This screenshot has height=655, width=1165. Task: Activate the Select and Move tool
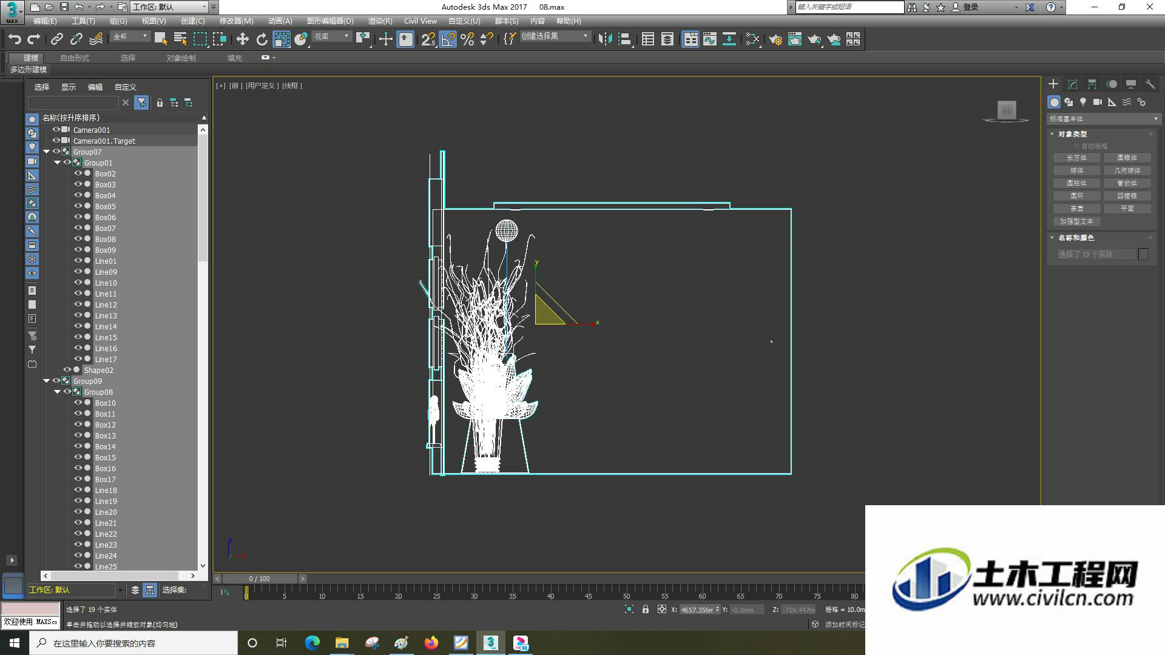[x=242, y=39]
